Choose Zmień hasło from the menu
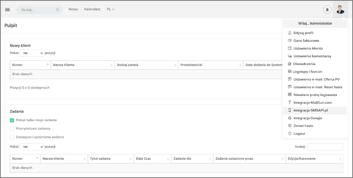353x178 pixels. pos(315,126)
